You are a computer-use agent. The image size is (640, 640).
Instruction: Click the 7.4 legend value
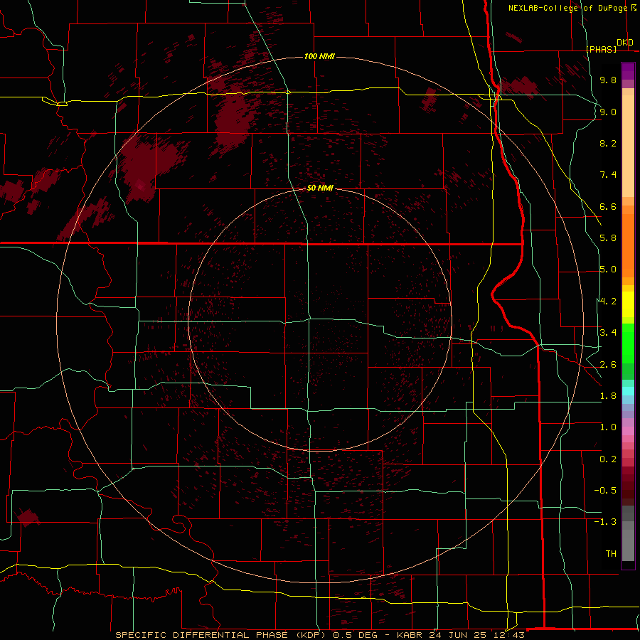point(608,175)
